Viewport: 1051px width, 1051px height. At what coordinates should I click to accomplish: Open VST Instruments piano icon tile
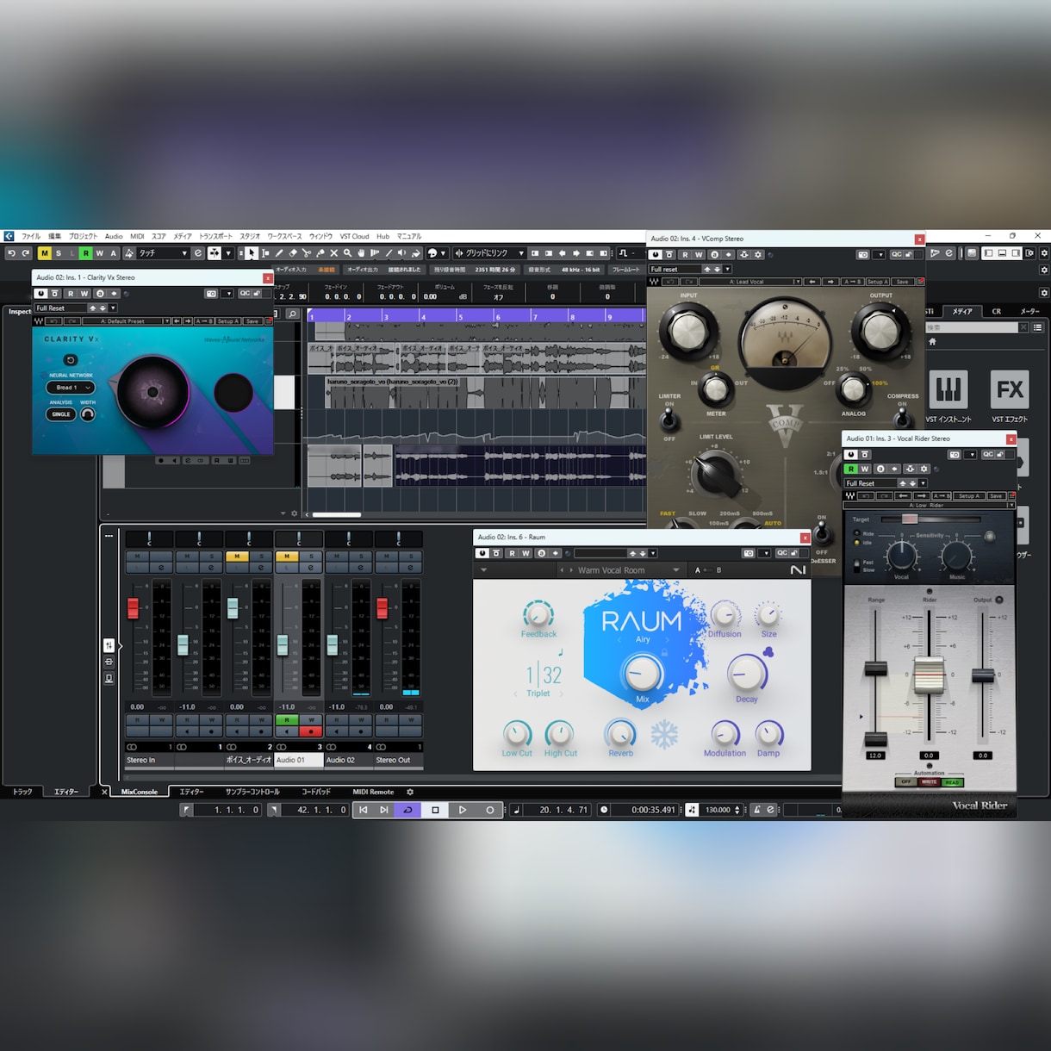(948, 389)
